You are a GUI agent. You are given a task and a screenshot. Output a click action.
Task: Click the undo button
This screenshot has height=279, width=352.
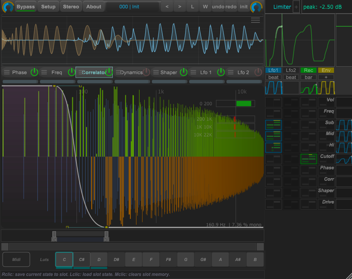218,7
